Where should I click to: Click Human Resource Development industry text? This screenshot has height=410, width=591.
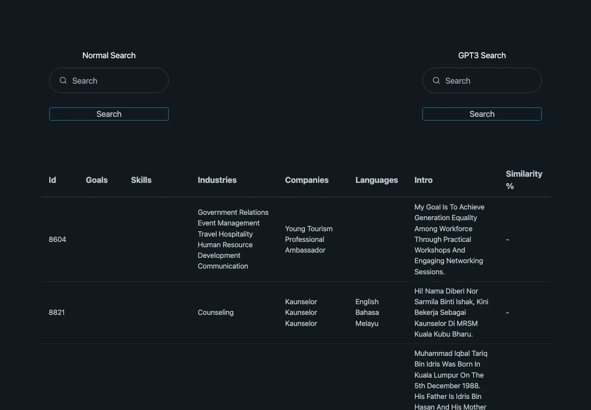(x=225, y=250)
